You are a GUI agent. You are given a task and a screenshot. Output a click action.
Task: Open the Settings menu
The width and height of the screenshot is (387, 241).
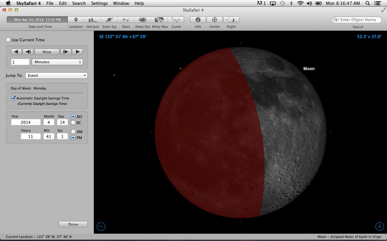click(99, 3)
